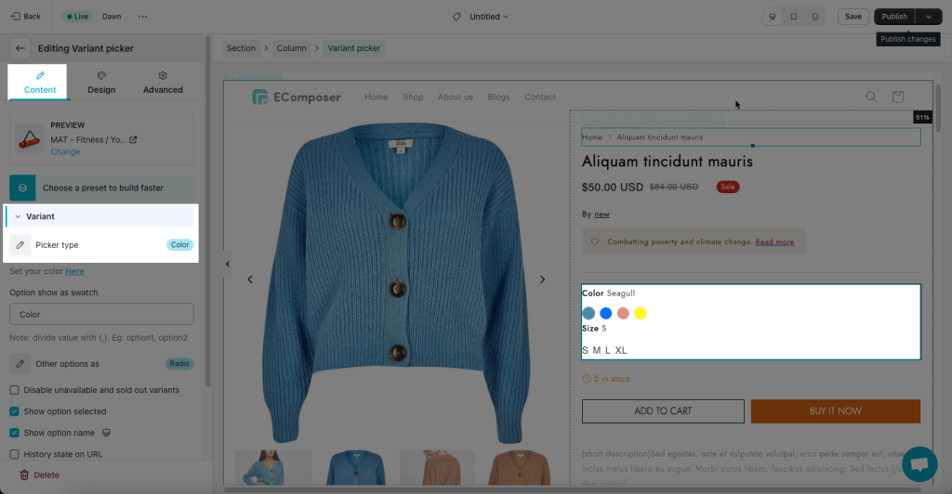952x494 pixels.
Task: Select the pink color swatch
Action: tap(623, 313)
